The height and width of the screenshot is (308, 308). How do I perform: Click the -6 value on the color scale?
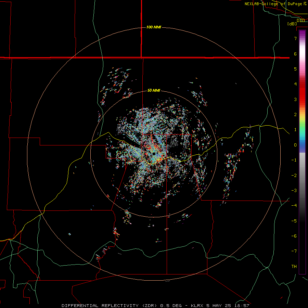coord(294,236)
